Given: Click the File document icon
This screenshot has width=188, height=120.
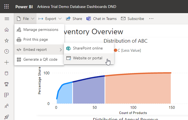Looking at the screenshot, I should [x=19, y=19].
